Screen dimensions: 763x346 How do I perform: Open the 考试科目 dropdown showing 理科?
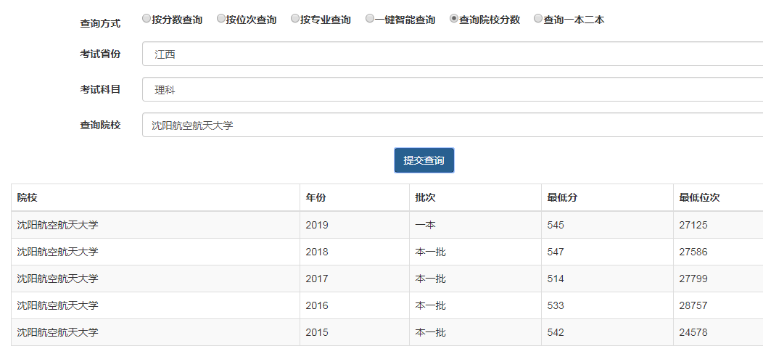coord(453,89)
